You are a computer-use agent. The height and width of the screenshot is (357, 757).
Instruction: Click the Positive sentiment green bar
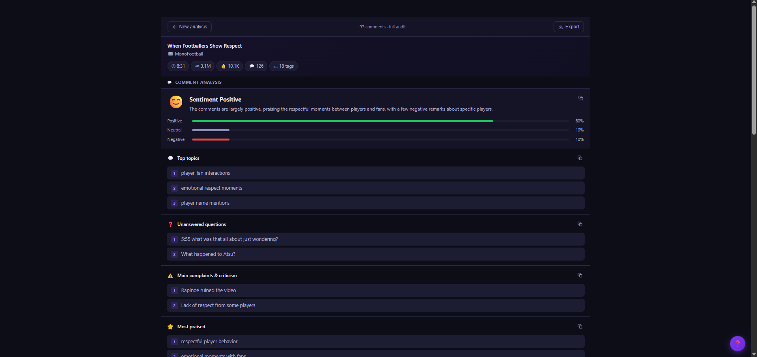342,121
